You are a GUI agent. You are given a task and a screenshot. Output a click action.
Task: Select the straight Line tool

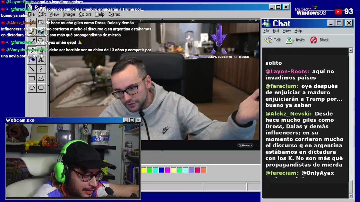click(x=32, y=69)
